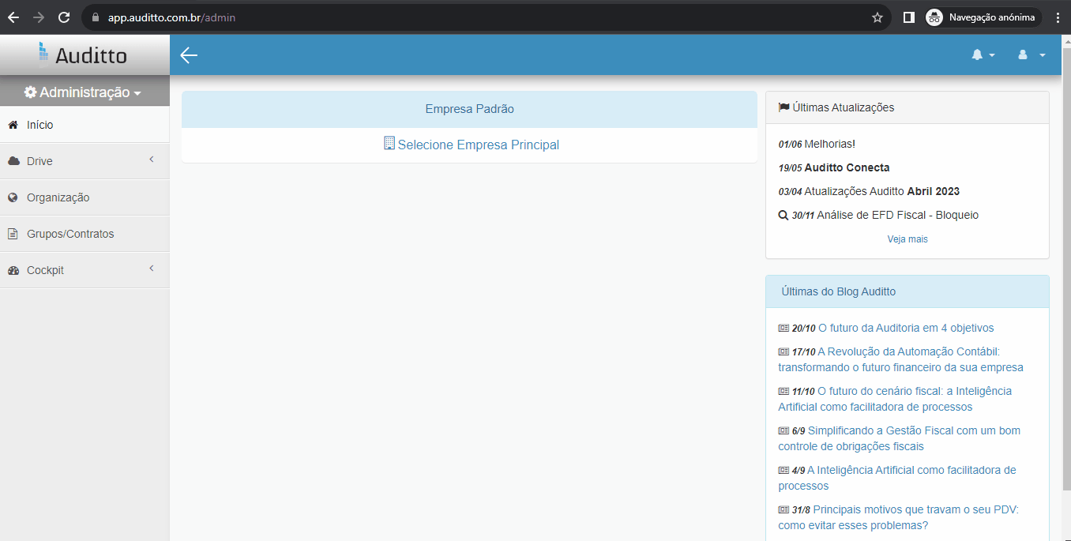
Task: Open the notifications bell dropdown
Action: 983,54
